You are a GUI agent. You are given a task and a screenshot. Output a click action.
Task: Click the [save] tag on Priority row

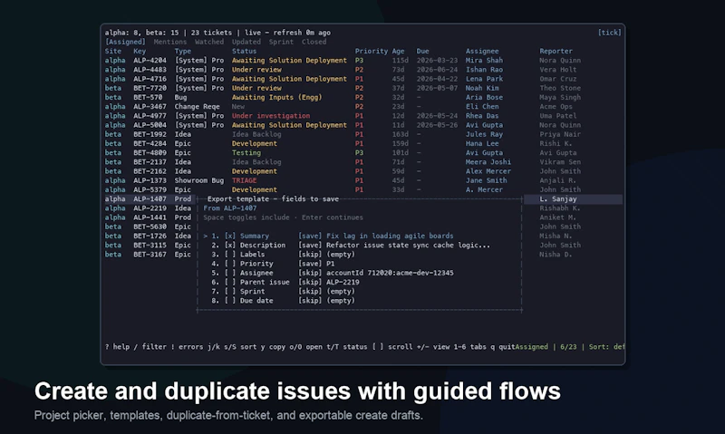(x=310, y=264)
